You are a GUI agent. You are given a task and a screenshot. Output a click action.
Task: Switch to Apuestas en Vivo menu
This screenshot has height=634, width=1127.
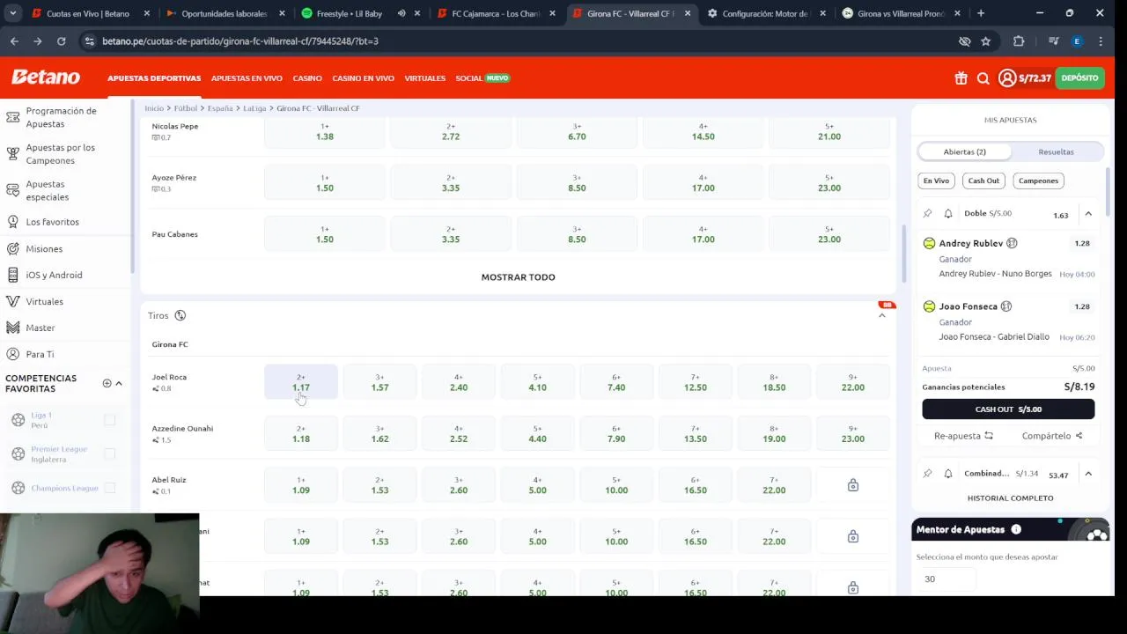[x=247, y=78]
